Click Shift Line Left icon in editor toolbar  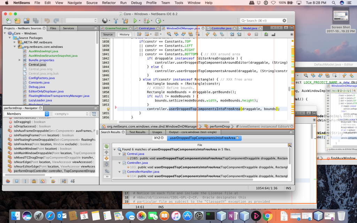coord(232,34)
